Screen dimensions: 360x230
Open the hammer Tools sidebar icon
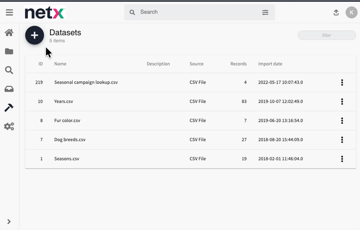tap(9, 108)
